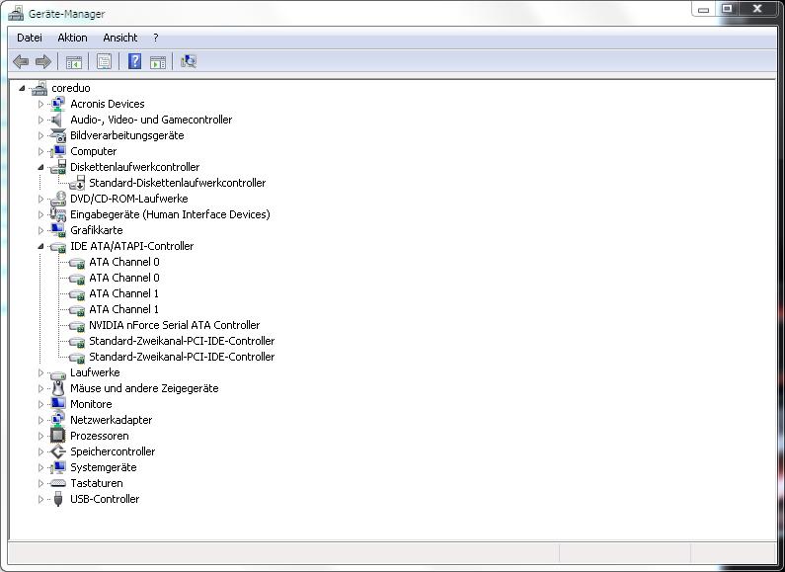This screenshot has height=572, width=785.
Task: Maximize the Geräte-Manager window
Action: tap(727, 9)
